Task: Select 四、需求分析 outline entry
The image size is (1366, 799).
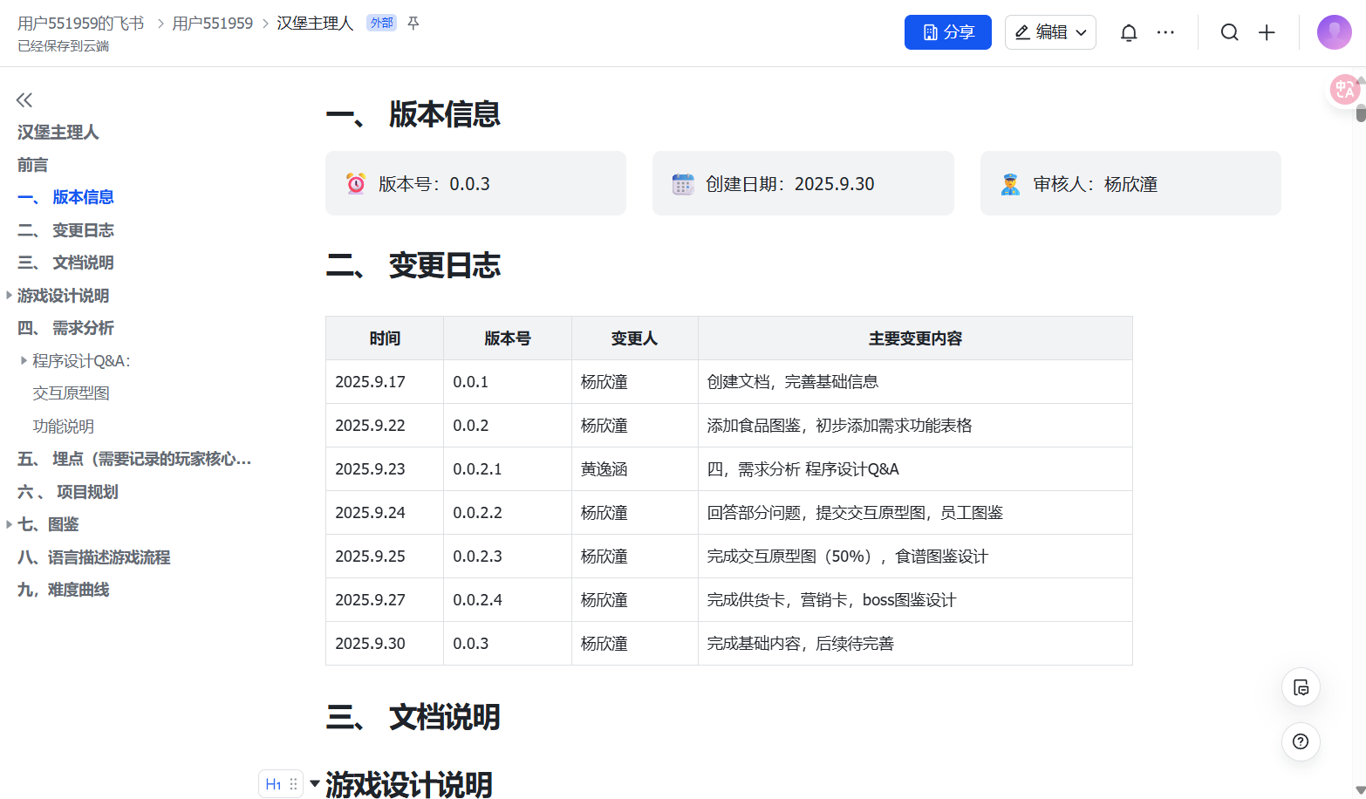Action: (65, 328)
